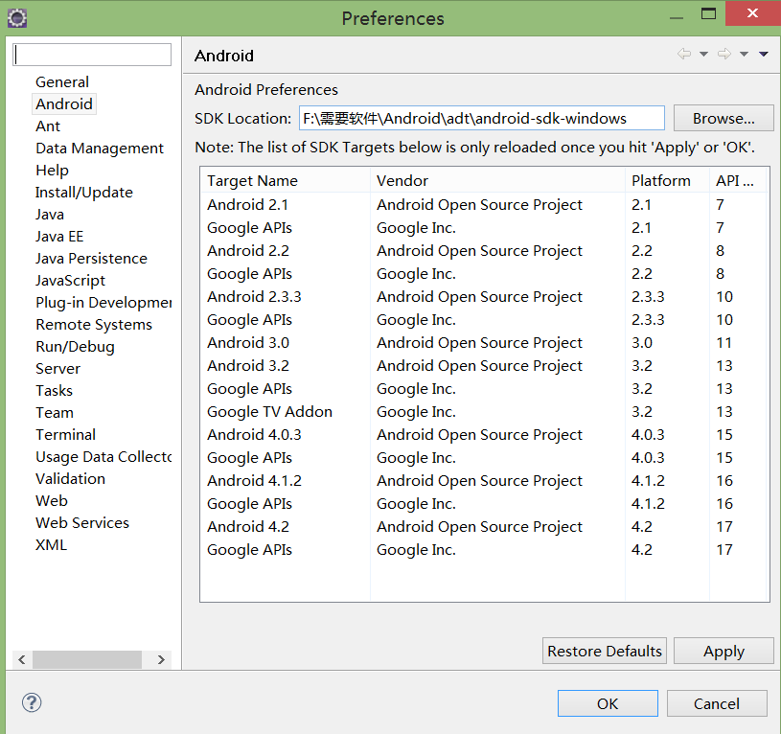The image size is (781, 734).
Task: Click the Platform column header
Action: (667, 180)
